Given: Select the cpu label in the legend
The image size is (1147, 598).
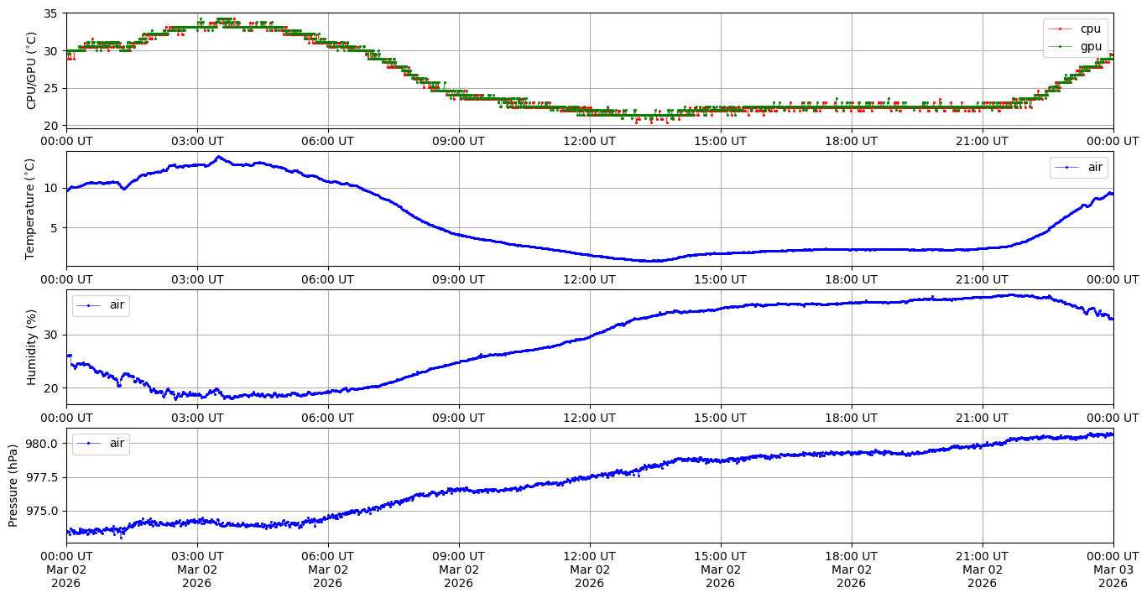Looking at the screenshot, I should tap(1090, 29).
